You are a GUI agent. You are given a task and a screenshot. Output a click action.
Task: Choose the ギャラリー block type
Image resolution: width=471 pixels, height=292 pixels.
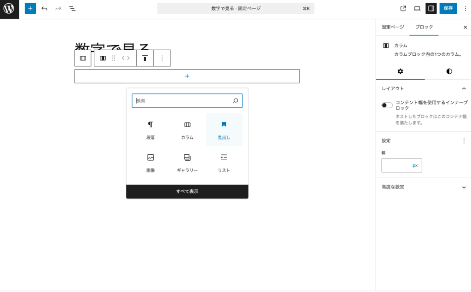pos(187,161)
